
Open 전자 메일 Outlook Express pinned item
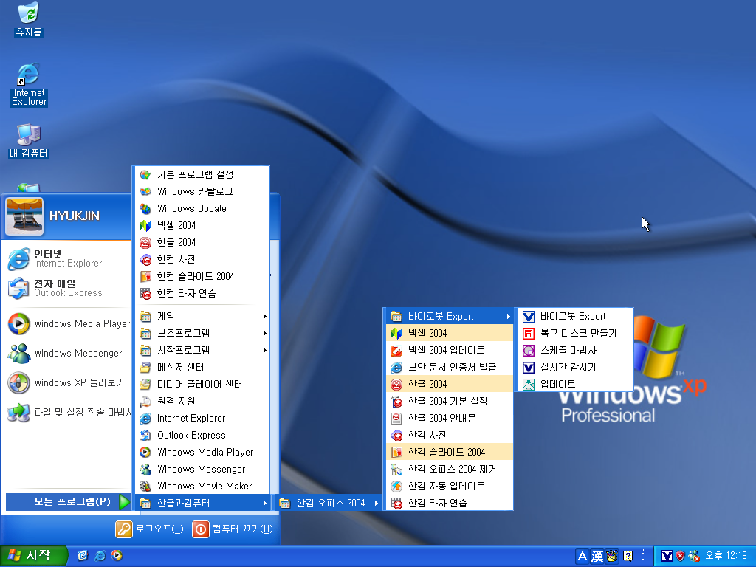tap(66, 289)
